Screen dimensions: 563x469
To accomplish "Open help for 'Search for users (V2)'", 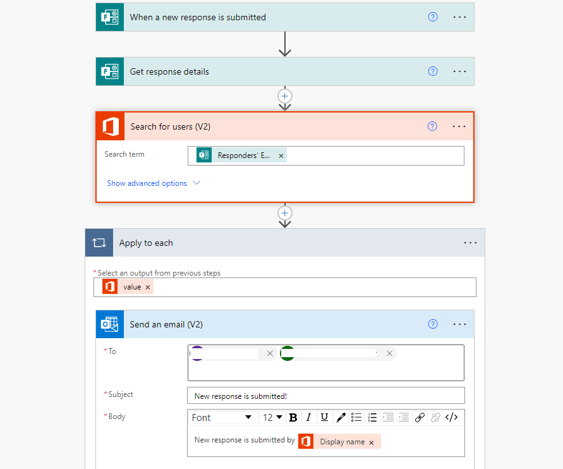I will pyautogui.click(x=432, y=126).
